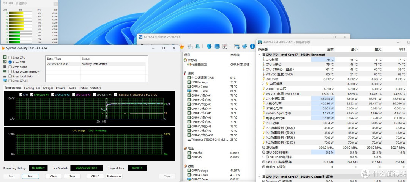The height and width of the screenshot is (182, 410).
Task: Click the HWiNFO64 title bar logo
Action: pos(260,42)
